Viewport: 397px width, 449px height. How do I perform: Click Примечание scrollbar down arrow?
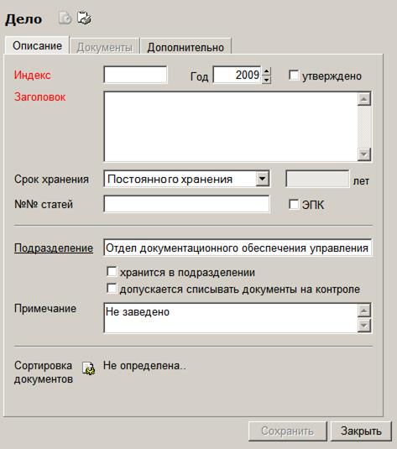(x=364, y=326)
